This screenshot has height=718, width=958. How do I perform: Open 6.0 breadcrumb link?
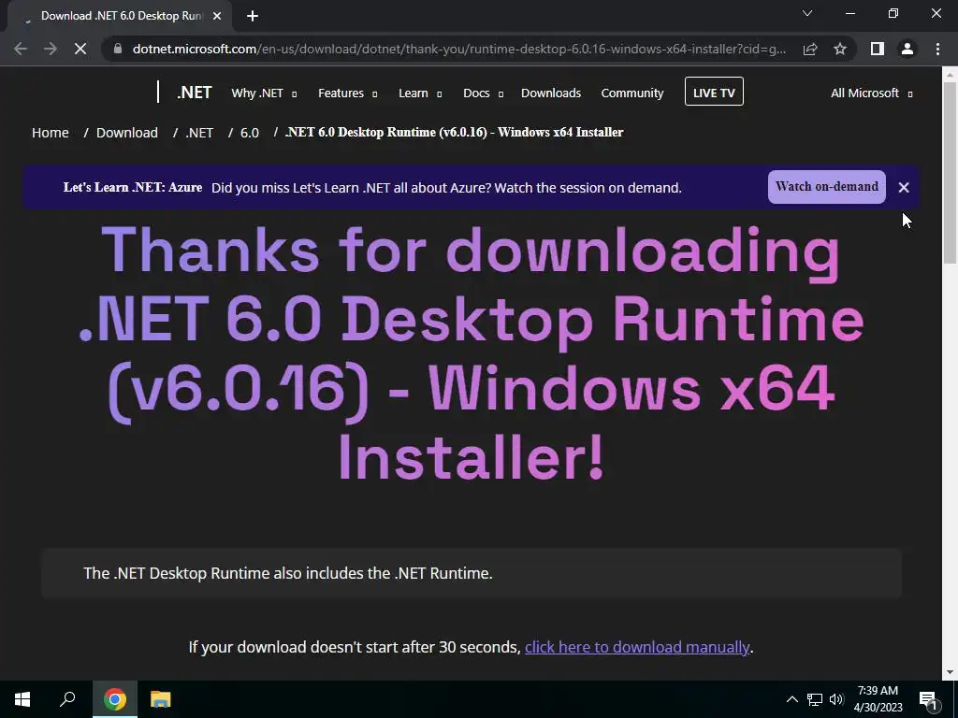249,133
